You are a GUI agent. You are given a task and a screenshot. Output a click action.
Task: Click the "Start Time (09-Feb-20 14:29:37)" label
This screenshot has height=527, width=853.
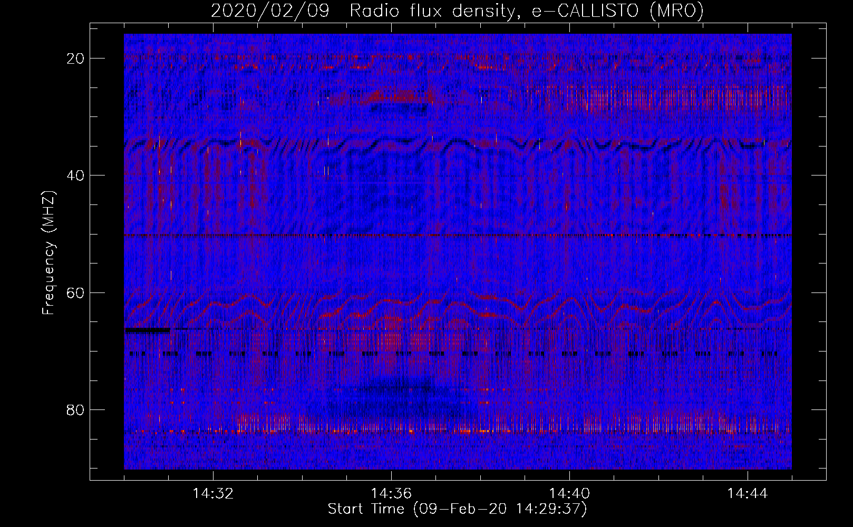point(457,509)
